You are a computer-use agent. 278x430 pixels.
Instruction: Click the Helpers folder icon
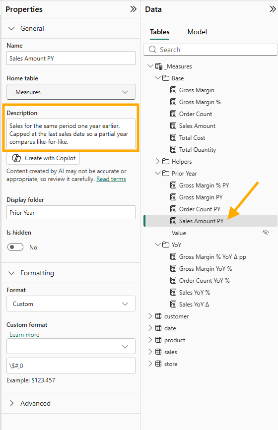[165, 161]
